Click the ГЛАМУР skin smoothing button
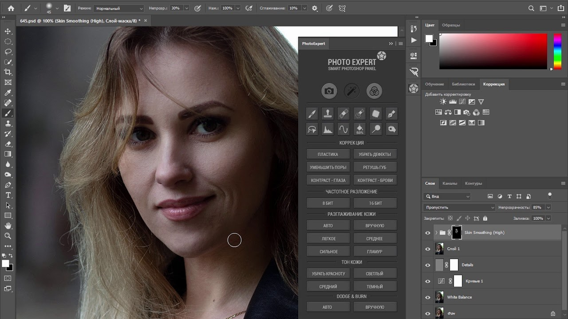 [x=375, y=252]
